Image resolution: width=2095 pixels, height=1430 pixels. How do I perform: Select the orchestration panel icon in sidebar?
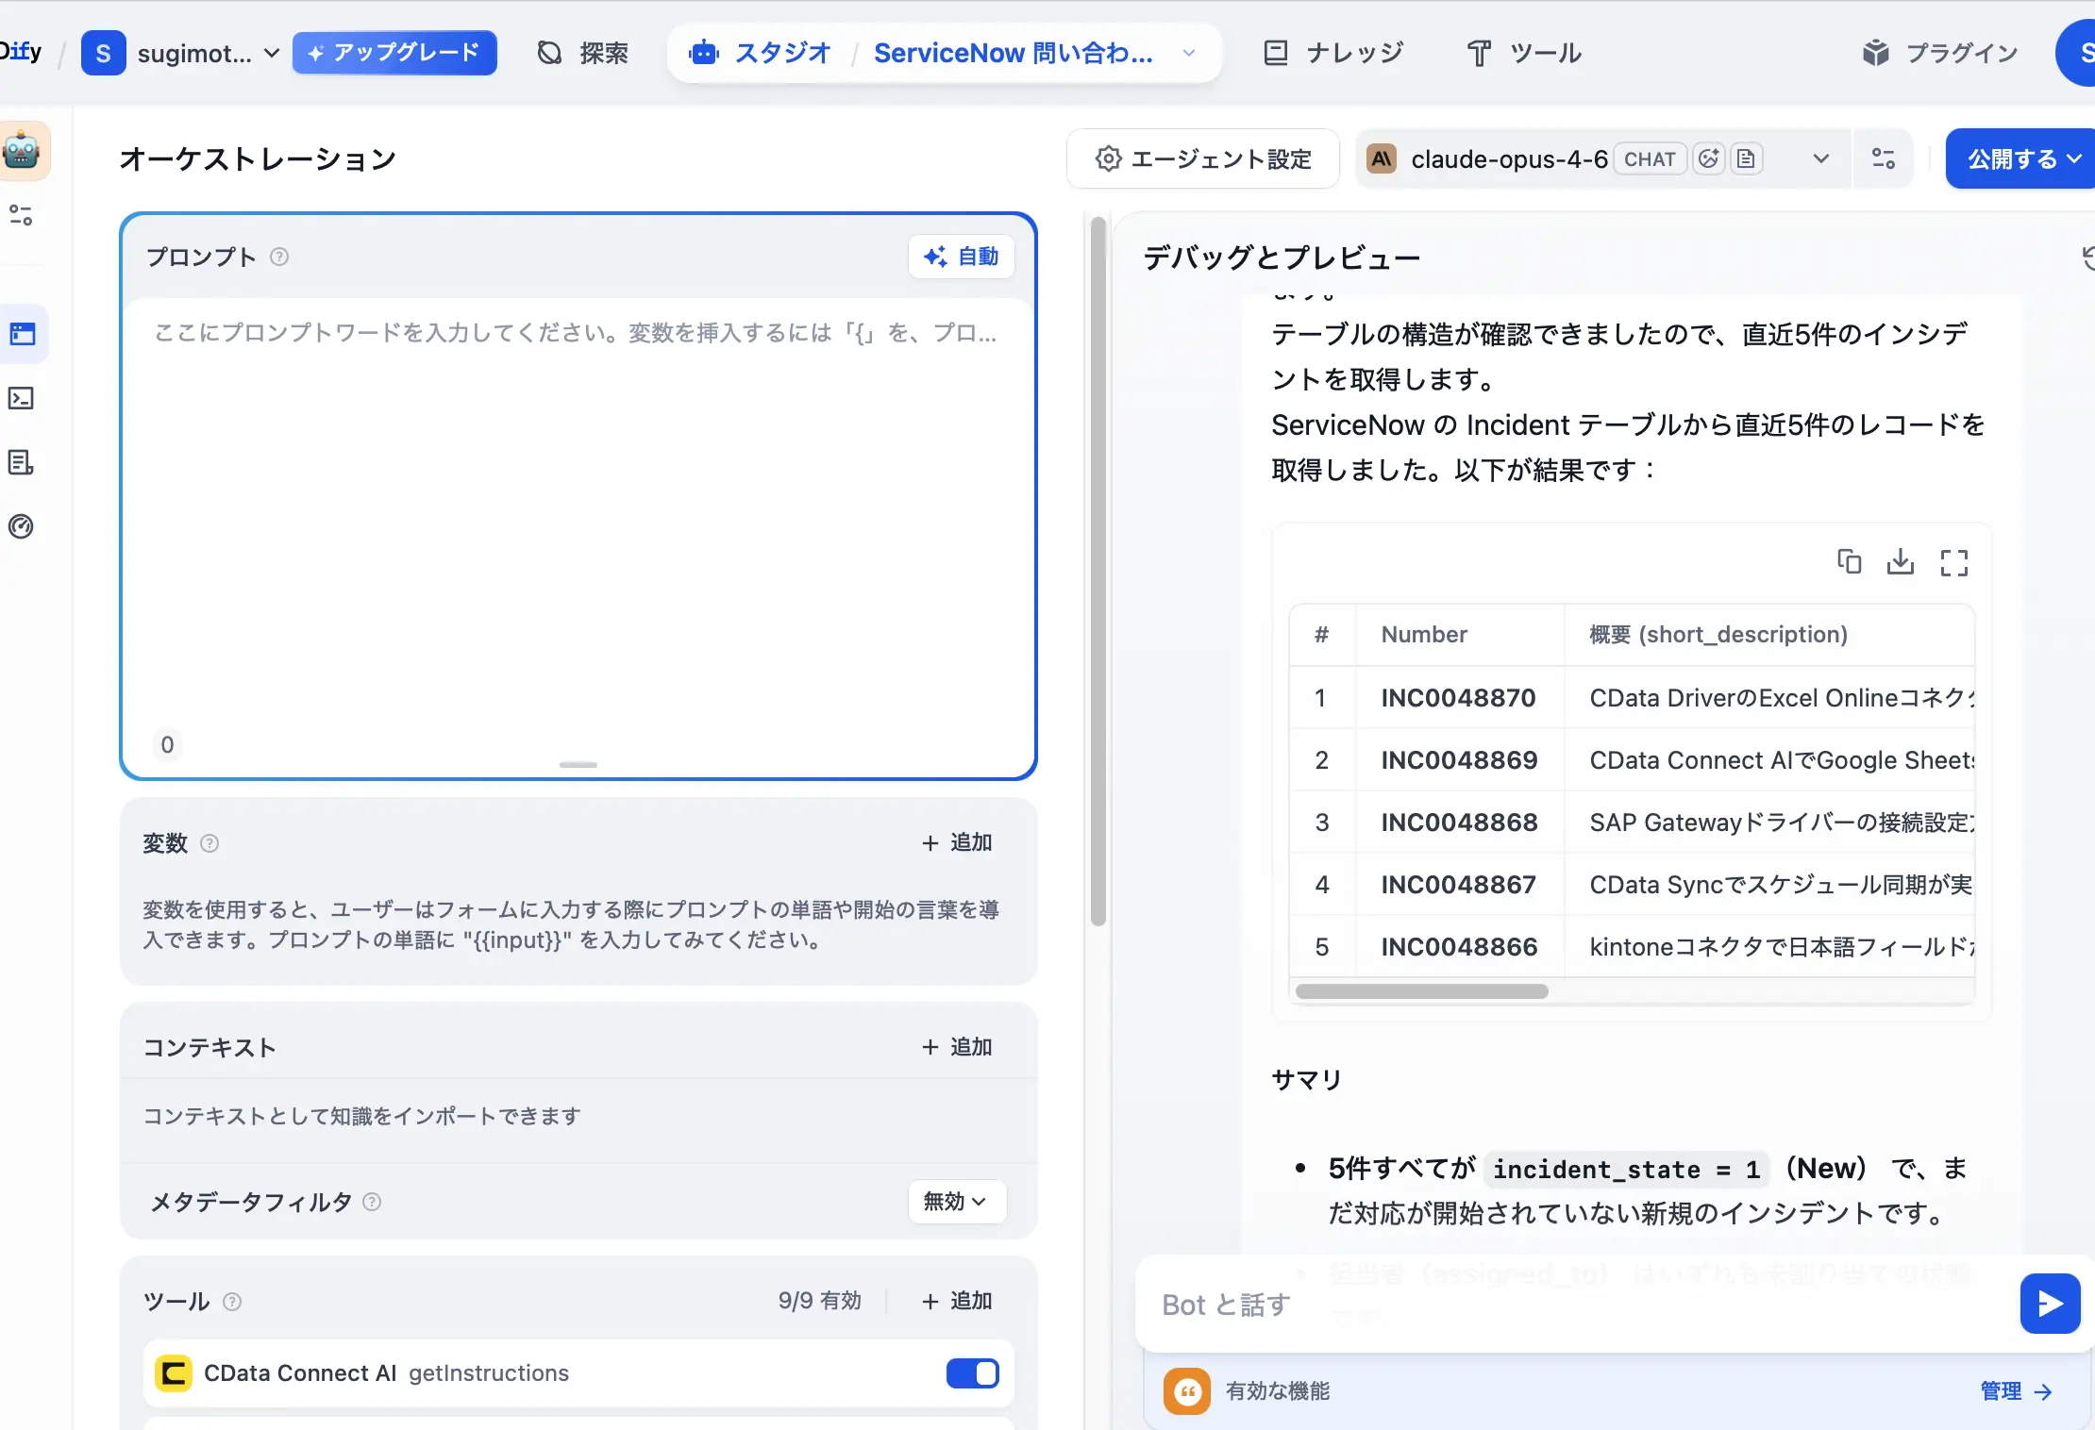(x=21, y=334)
